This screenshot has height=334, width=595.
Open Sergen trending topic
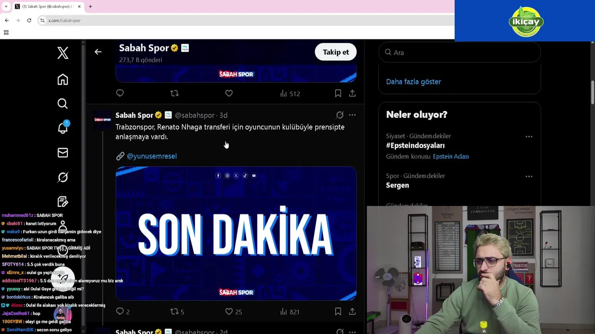tap(397, 186)
